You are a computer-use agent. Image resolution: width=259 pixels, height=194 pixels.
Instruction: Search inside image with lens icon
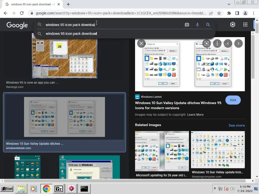[x=206, y=43]
